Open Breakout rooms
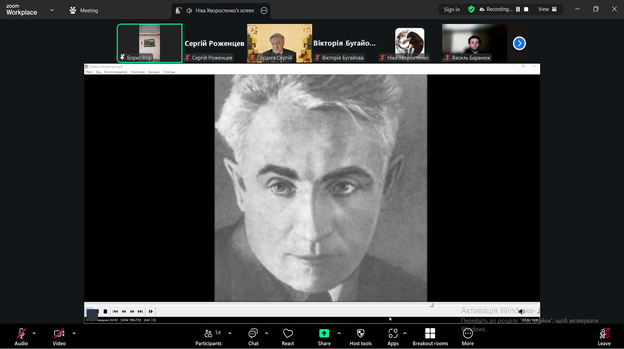 coord(430,337)
